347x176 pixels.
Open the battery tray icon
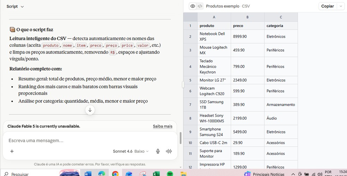coord(306,174)
